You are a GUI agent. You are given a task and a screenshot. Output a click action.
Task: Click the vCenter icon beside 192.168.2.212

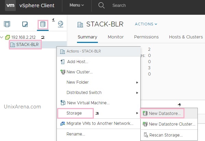[8, 37]
